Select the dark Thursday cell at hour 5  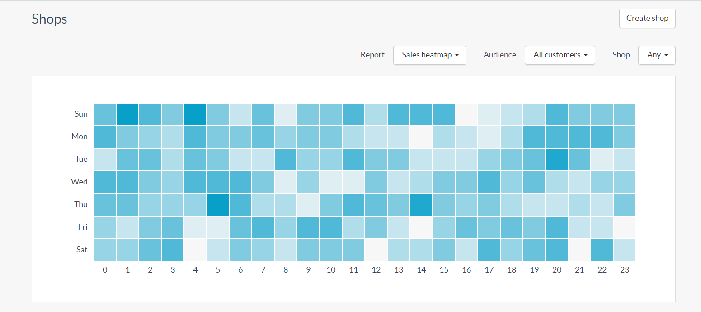(218, 204)
